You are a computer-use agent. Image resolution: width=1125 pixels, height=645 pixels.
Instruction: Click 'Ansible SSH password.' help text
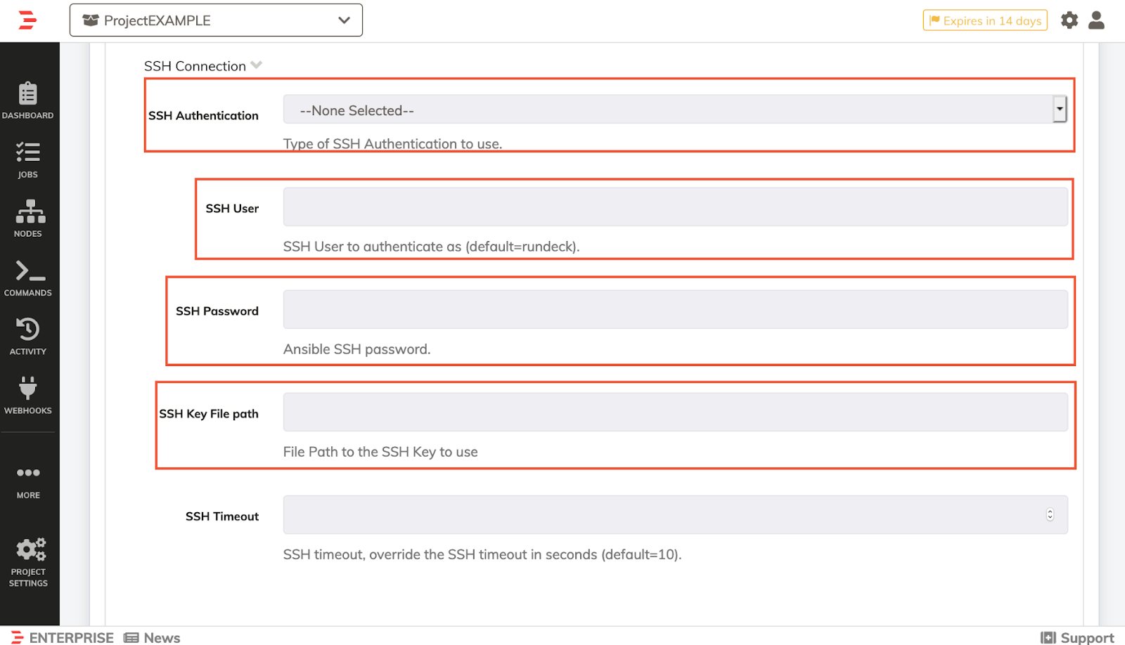[x=356, y=349]
